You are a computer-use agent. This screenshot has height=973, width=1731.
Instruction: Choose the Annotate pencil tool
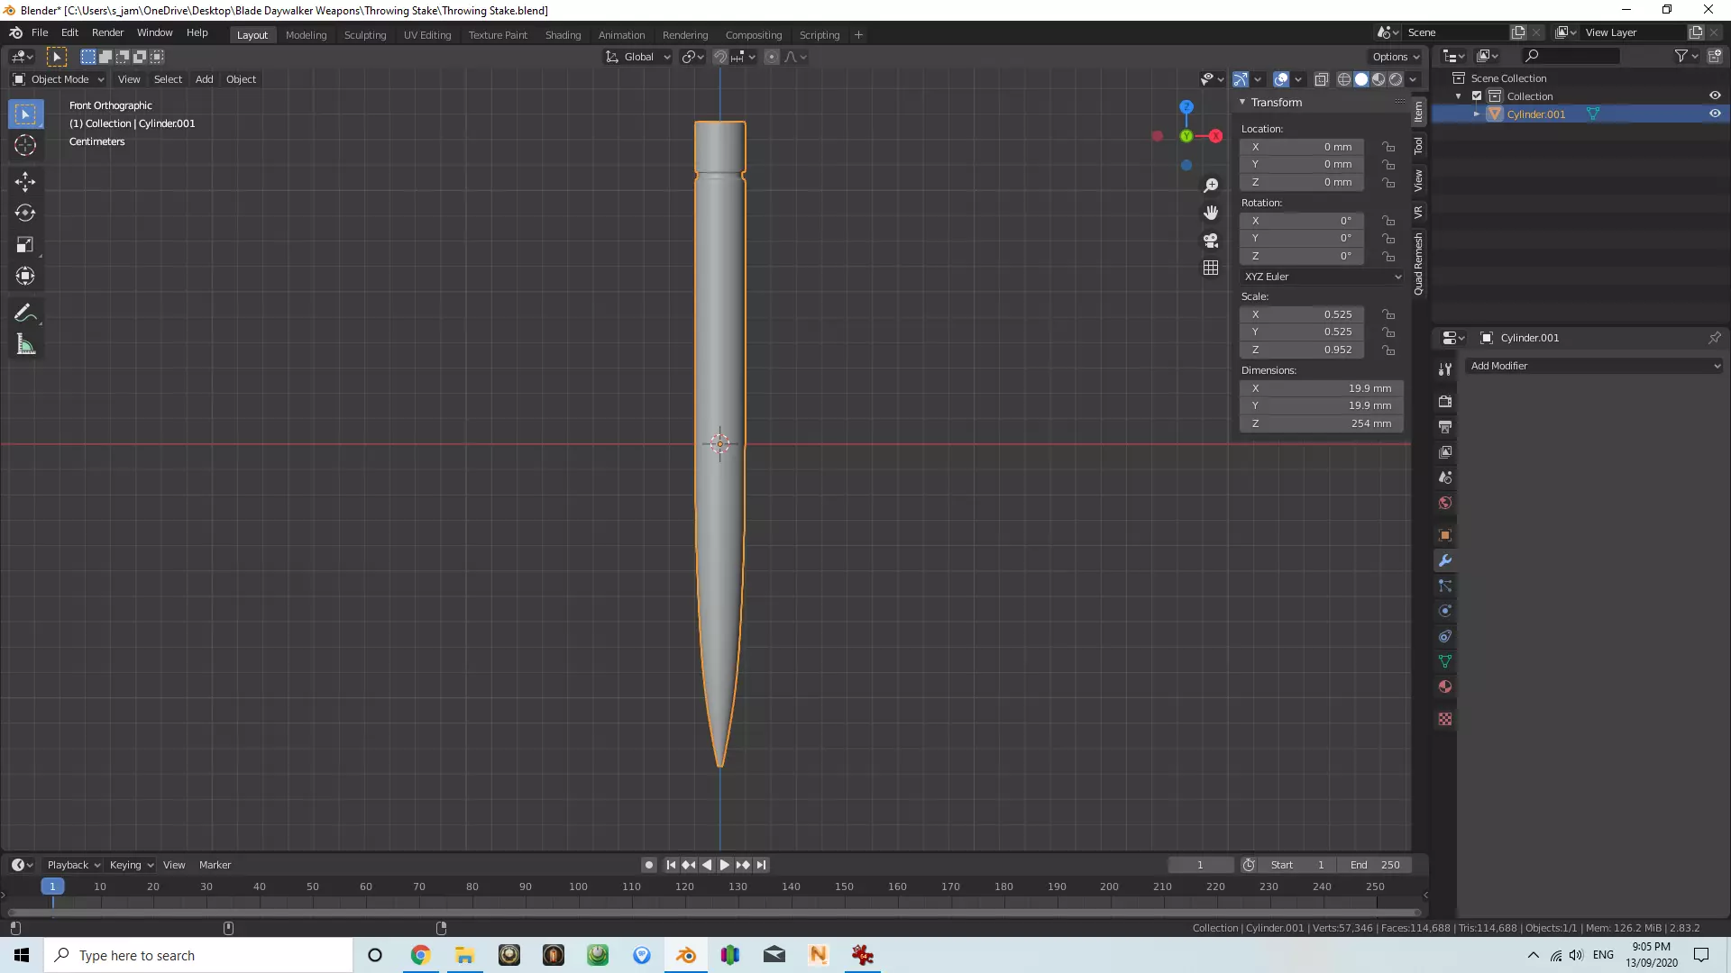click(25, 314)
